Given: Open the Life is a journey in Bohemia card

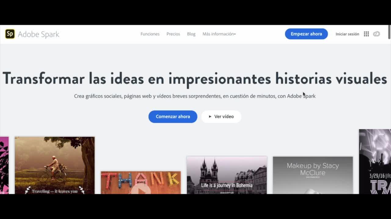Looking at the screenshot, I should click(x=227, y=175).
